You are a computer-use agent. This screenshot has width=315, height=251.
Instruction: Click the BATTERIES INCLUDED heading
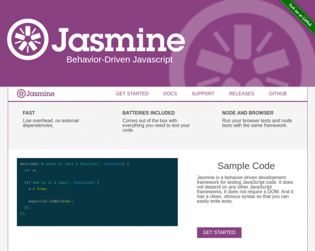[148, 113]
